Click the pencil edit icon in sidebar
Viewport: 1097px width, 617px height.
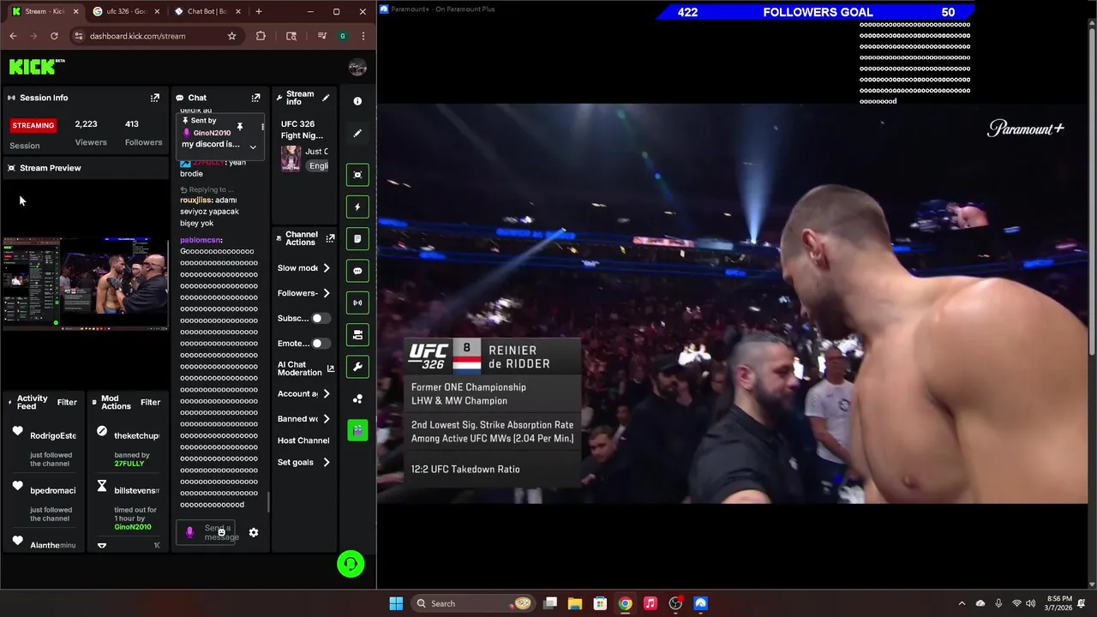(x=357, y=134)
